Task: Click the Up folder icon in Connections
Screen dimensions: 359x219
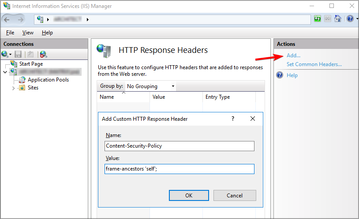Action: 30,54
